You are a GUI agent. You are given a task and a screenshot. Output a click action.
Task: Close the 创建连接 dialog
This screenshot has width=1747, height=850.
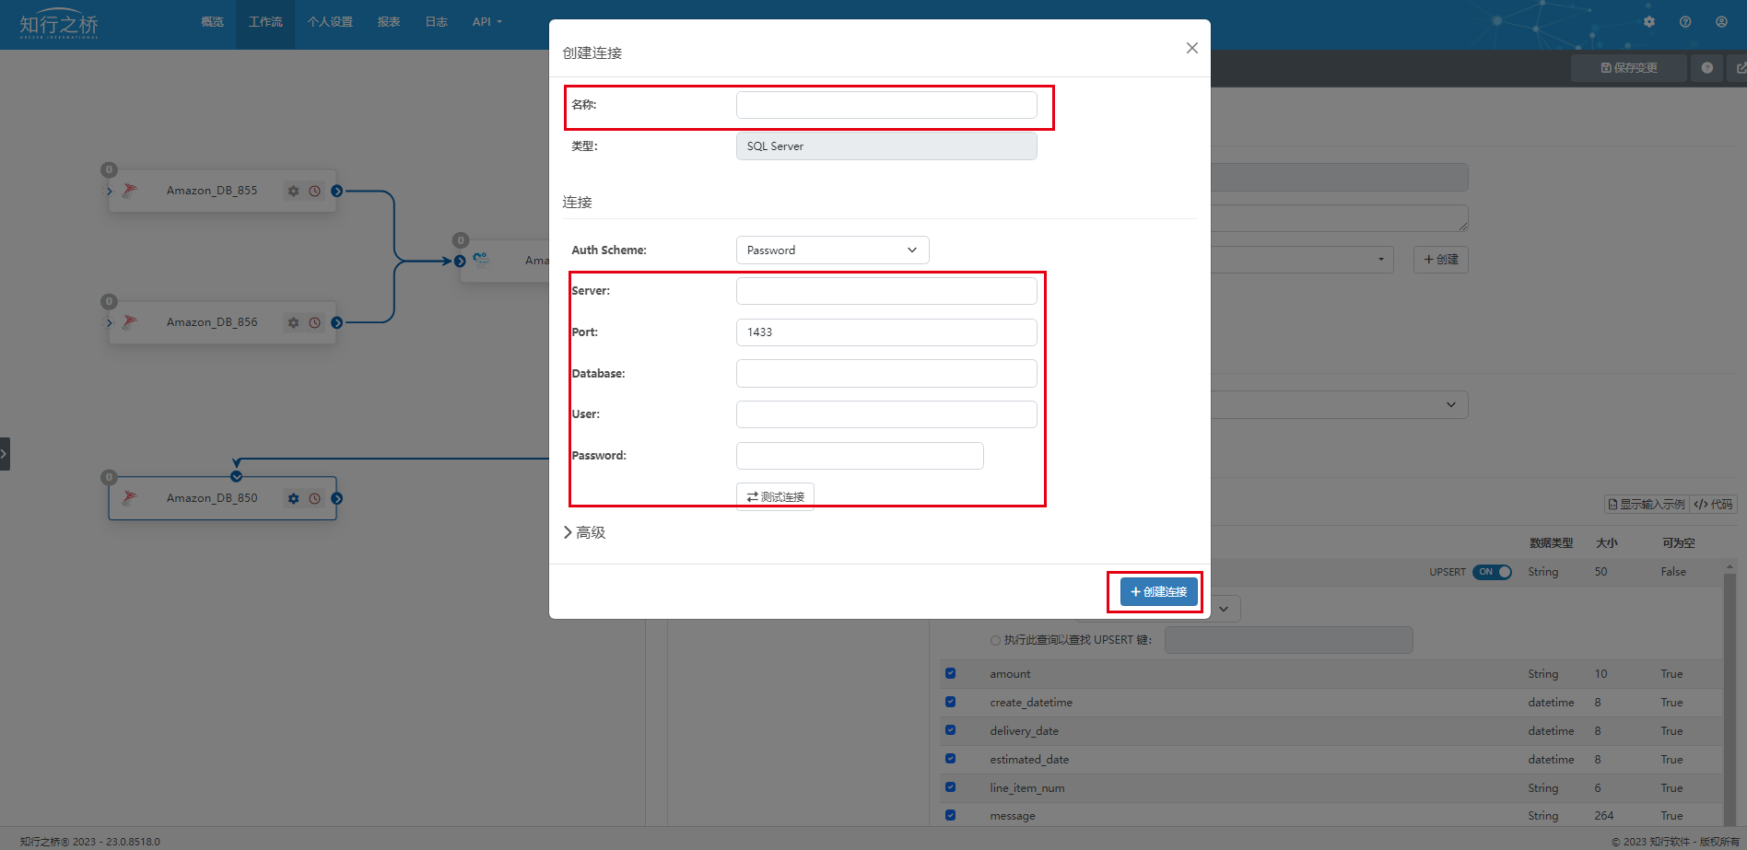[x=1191, y=48]
